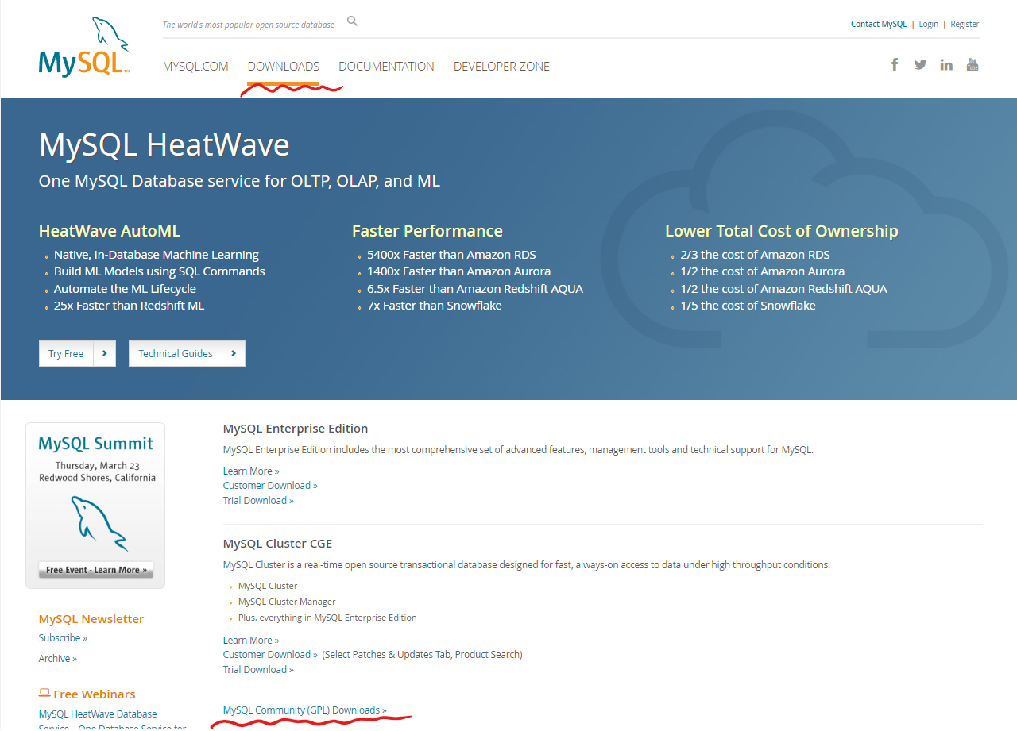Click the MySQL Enterprise Edition heading
This screenshot has width=1017, height=731.
(296, 429)
